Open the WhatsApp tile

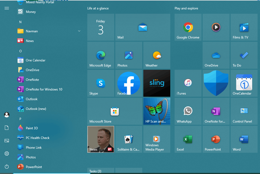coord(188,111)
